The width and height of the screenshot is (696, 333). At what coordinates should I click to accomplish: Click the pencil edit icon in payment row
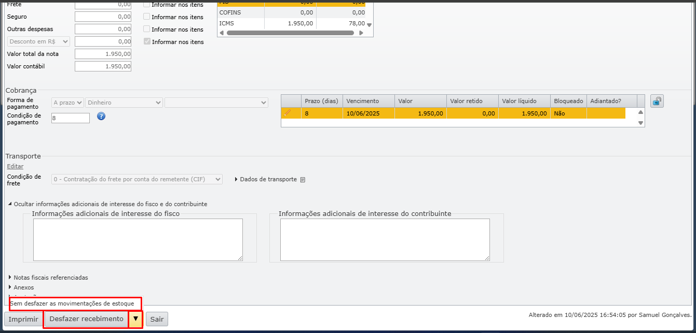287,113
